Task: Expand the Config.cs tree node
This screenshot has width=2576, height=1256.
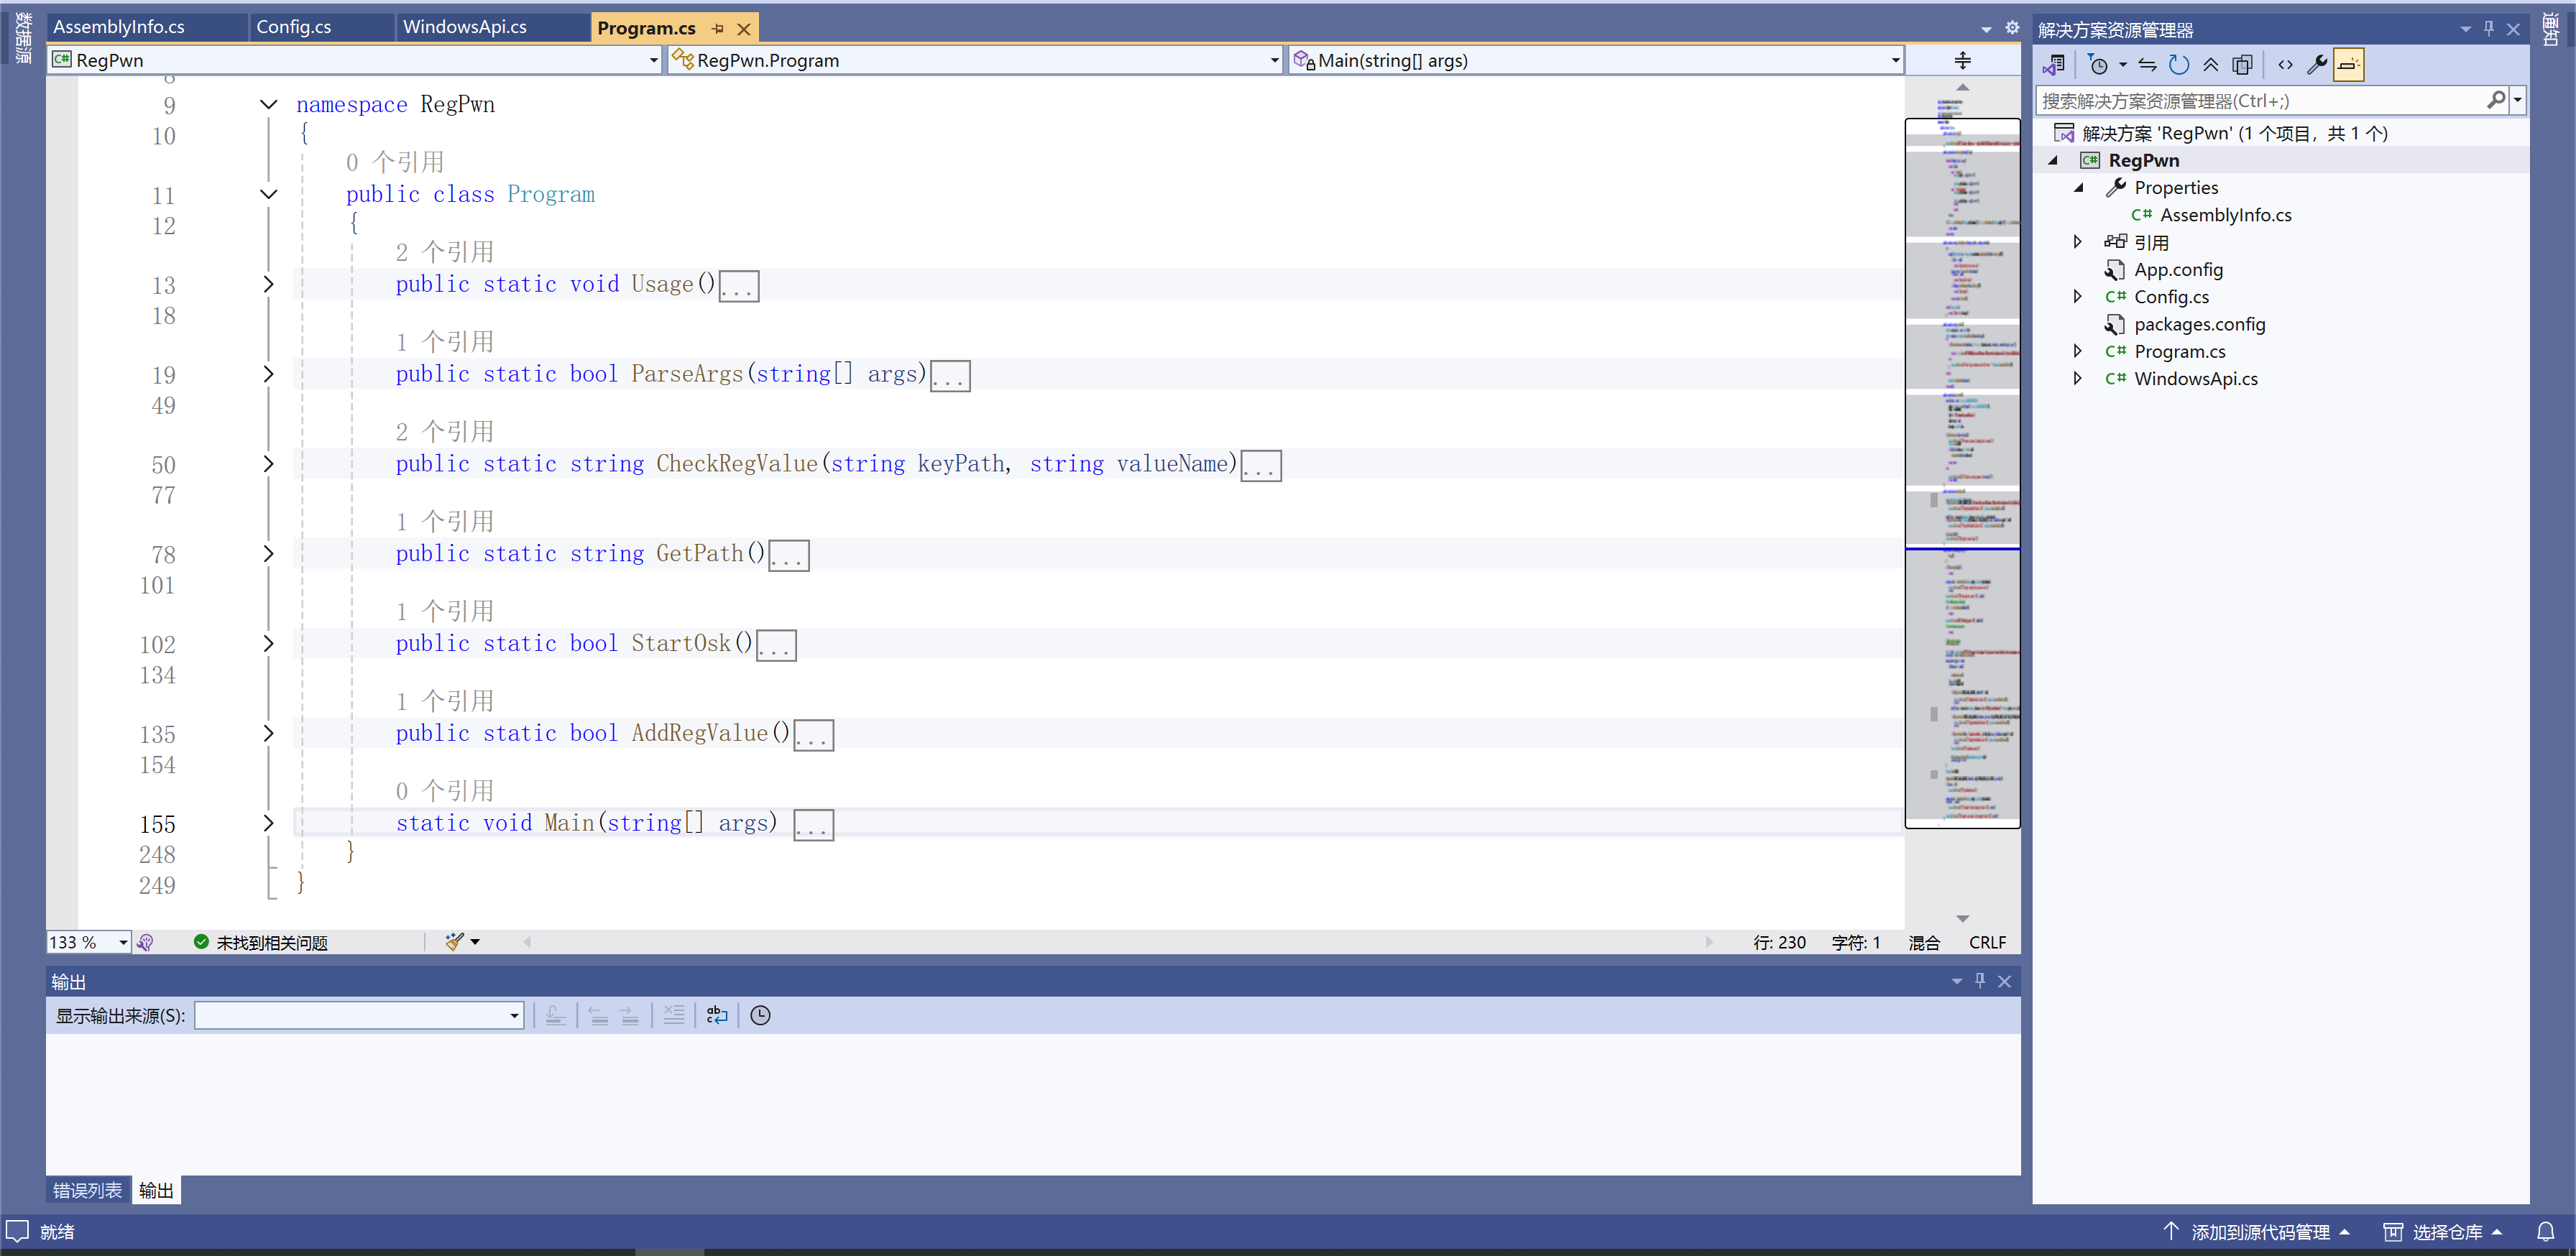Action: click(x=2078, y=296)
